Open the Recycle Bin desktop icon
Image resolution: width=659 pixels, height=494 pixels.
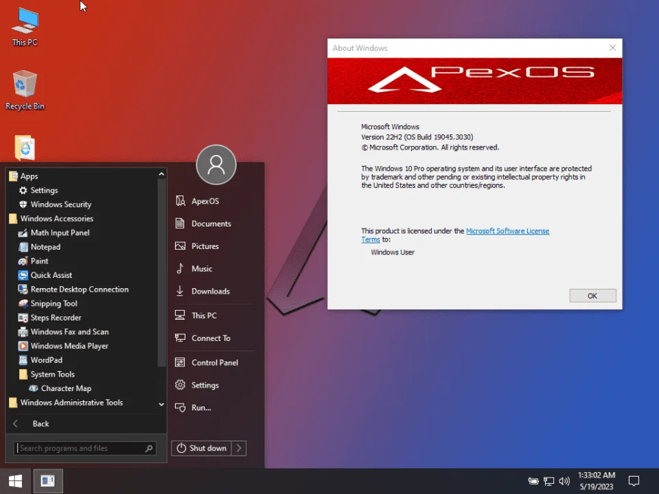25,91
